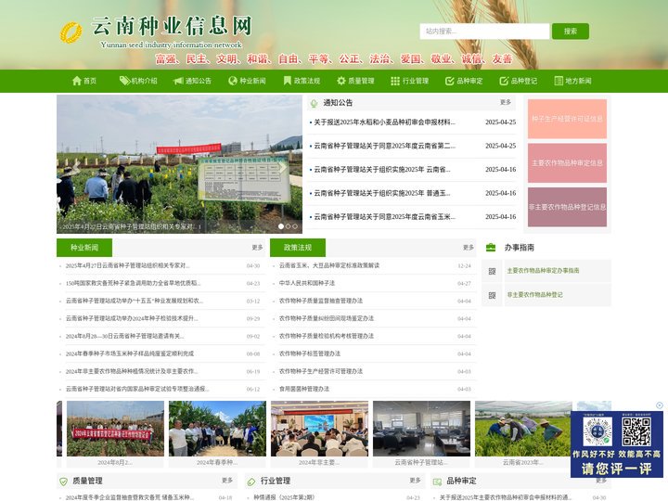Screen dimensions: 668x501
Task: Open 主要农作物品种审定办事指南 link
Action: [x=543, y=271]
